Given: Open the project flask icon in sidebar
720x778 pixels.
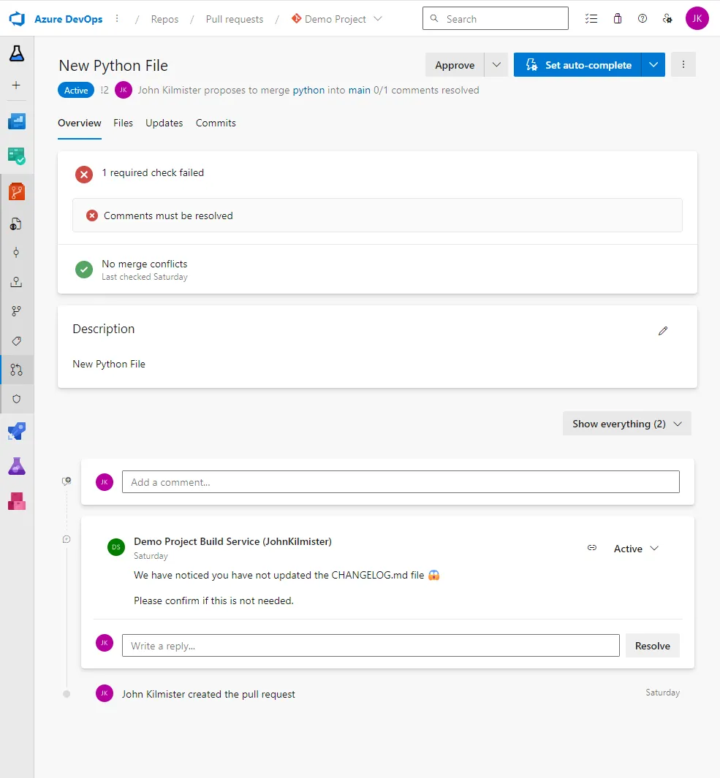Looking at the screenshot, I should point(17,53).
